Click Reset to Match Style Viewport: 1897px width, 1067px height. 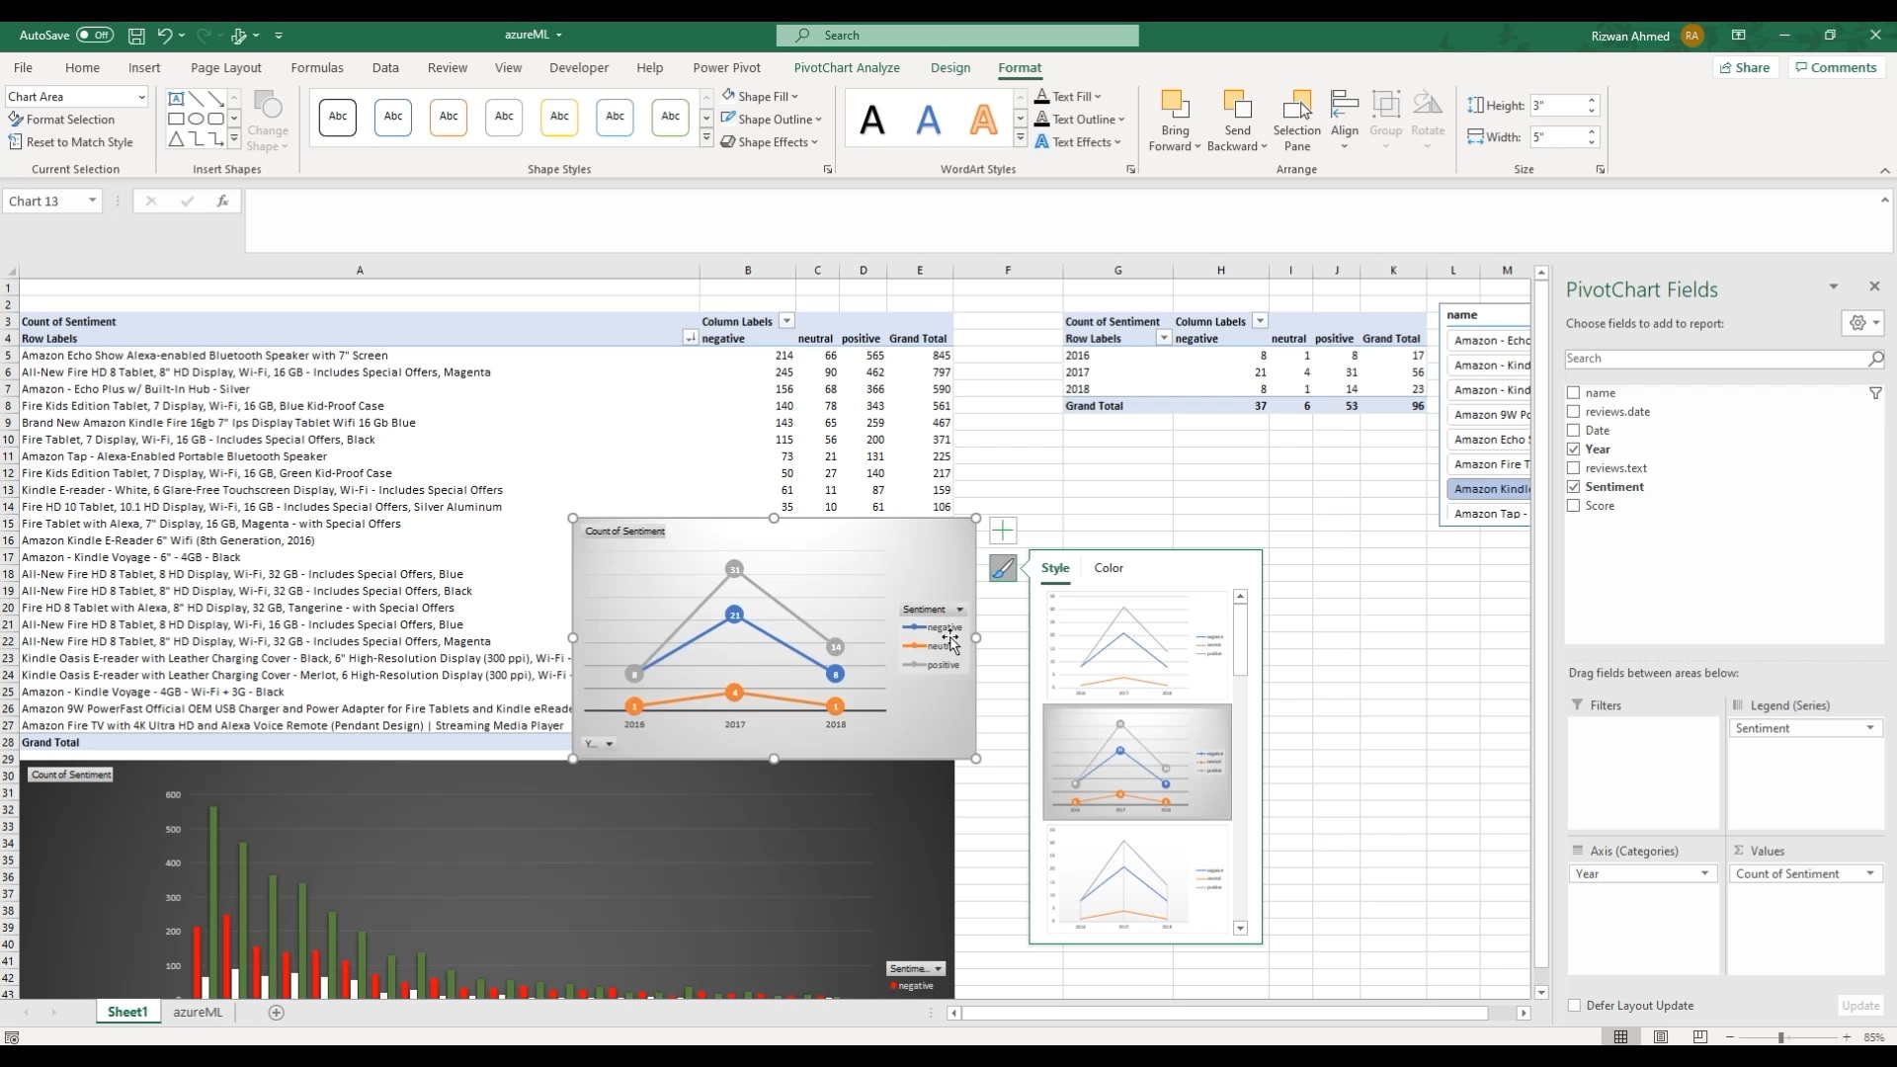(70, 142)
